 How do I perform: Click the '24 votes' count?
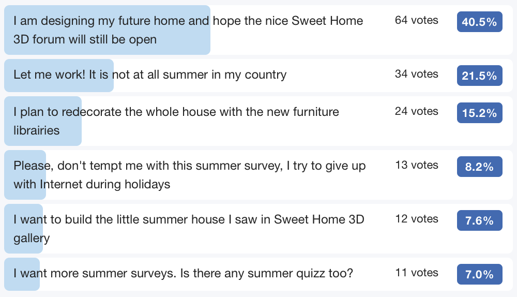pos(416,111)
